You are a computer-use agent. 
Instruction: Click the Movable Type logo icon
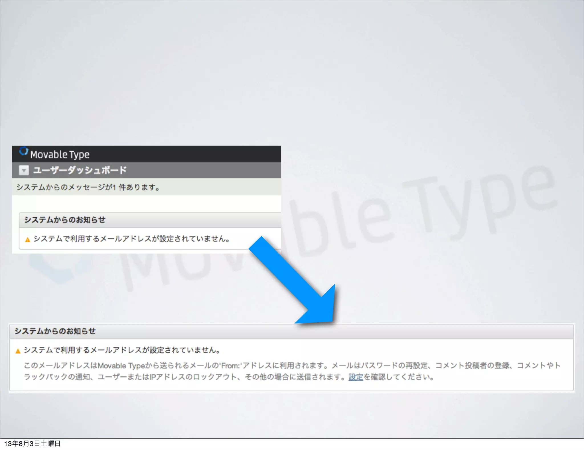point(23,151)
